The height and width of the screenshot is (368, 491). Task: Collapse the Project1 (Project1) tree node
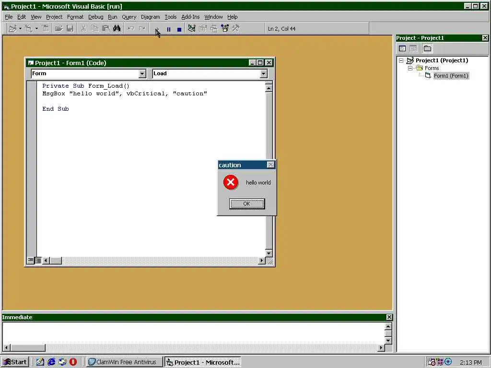point(401,61)
